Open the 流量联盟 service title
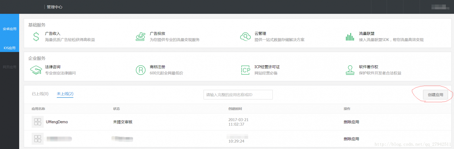 [x=367, y=33]
